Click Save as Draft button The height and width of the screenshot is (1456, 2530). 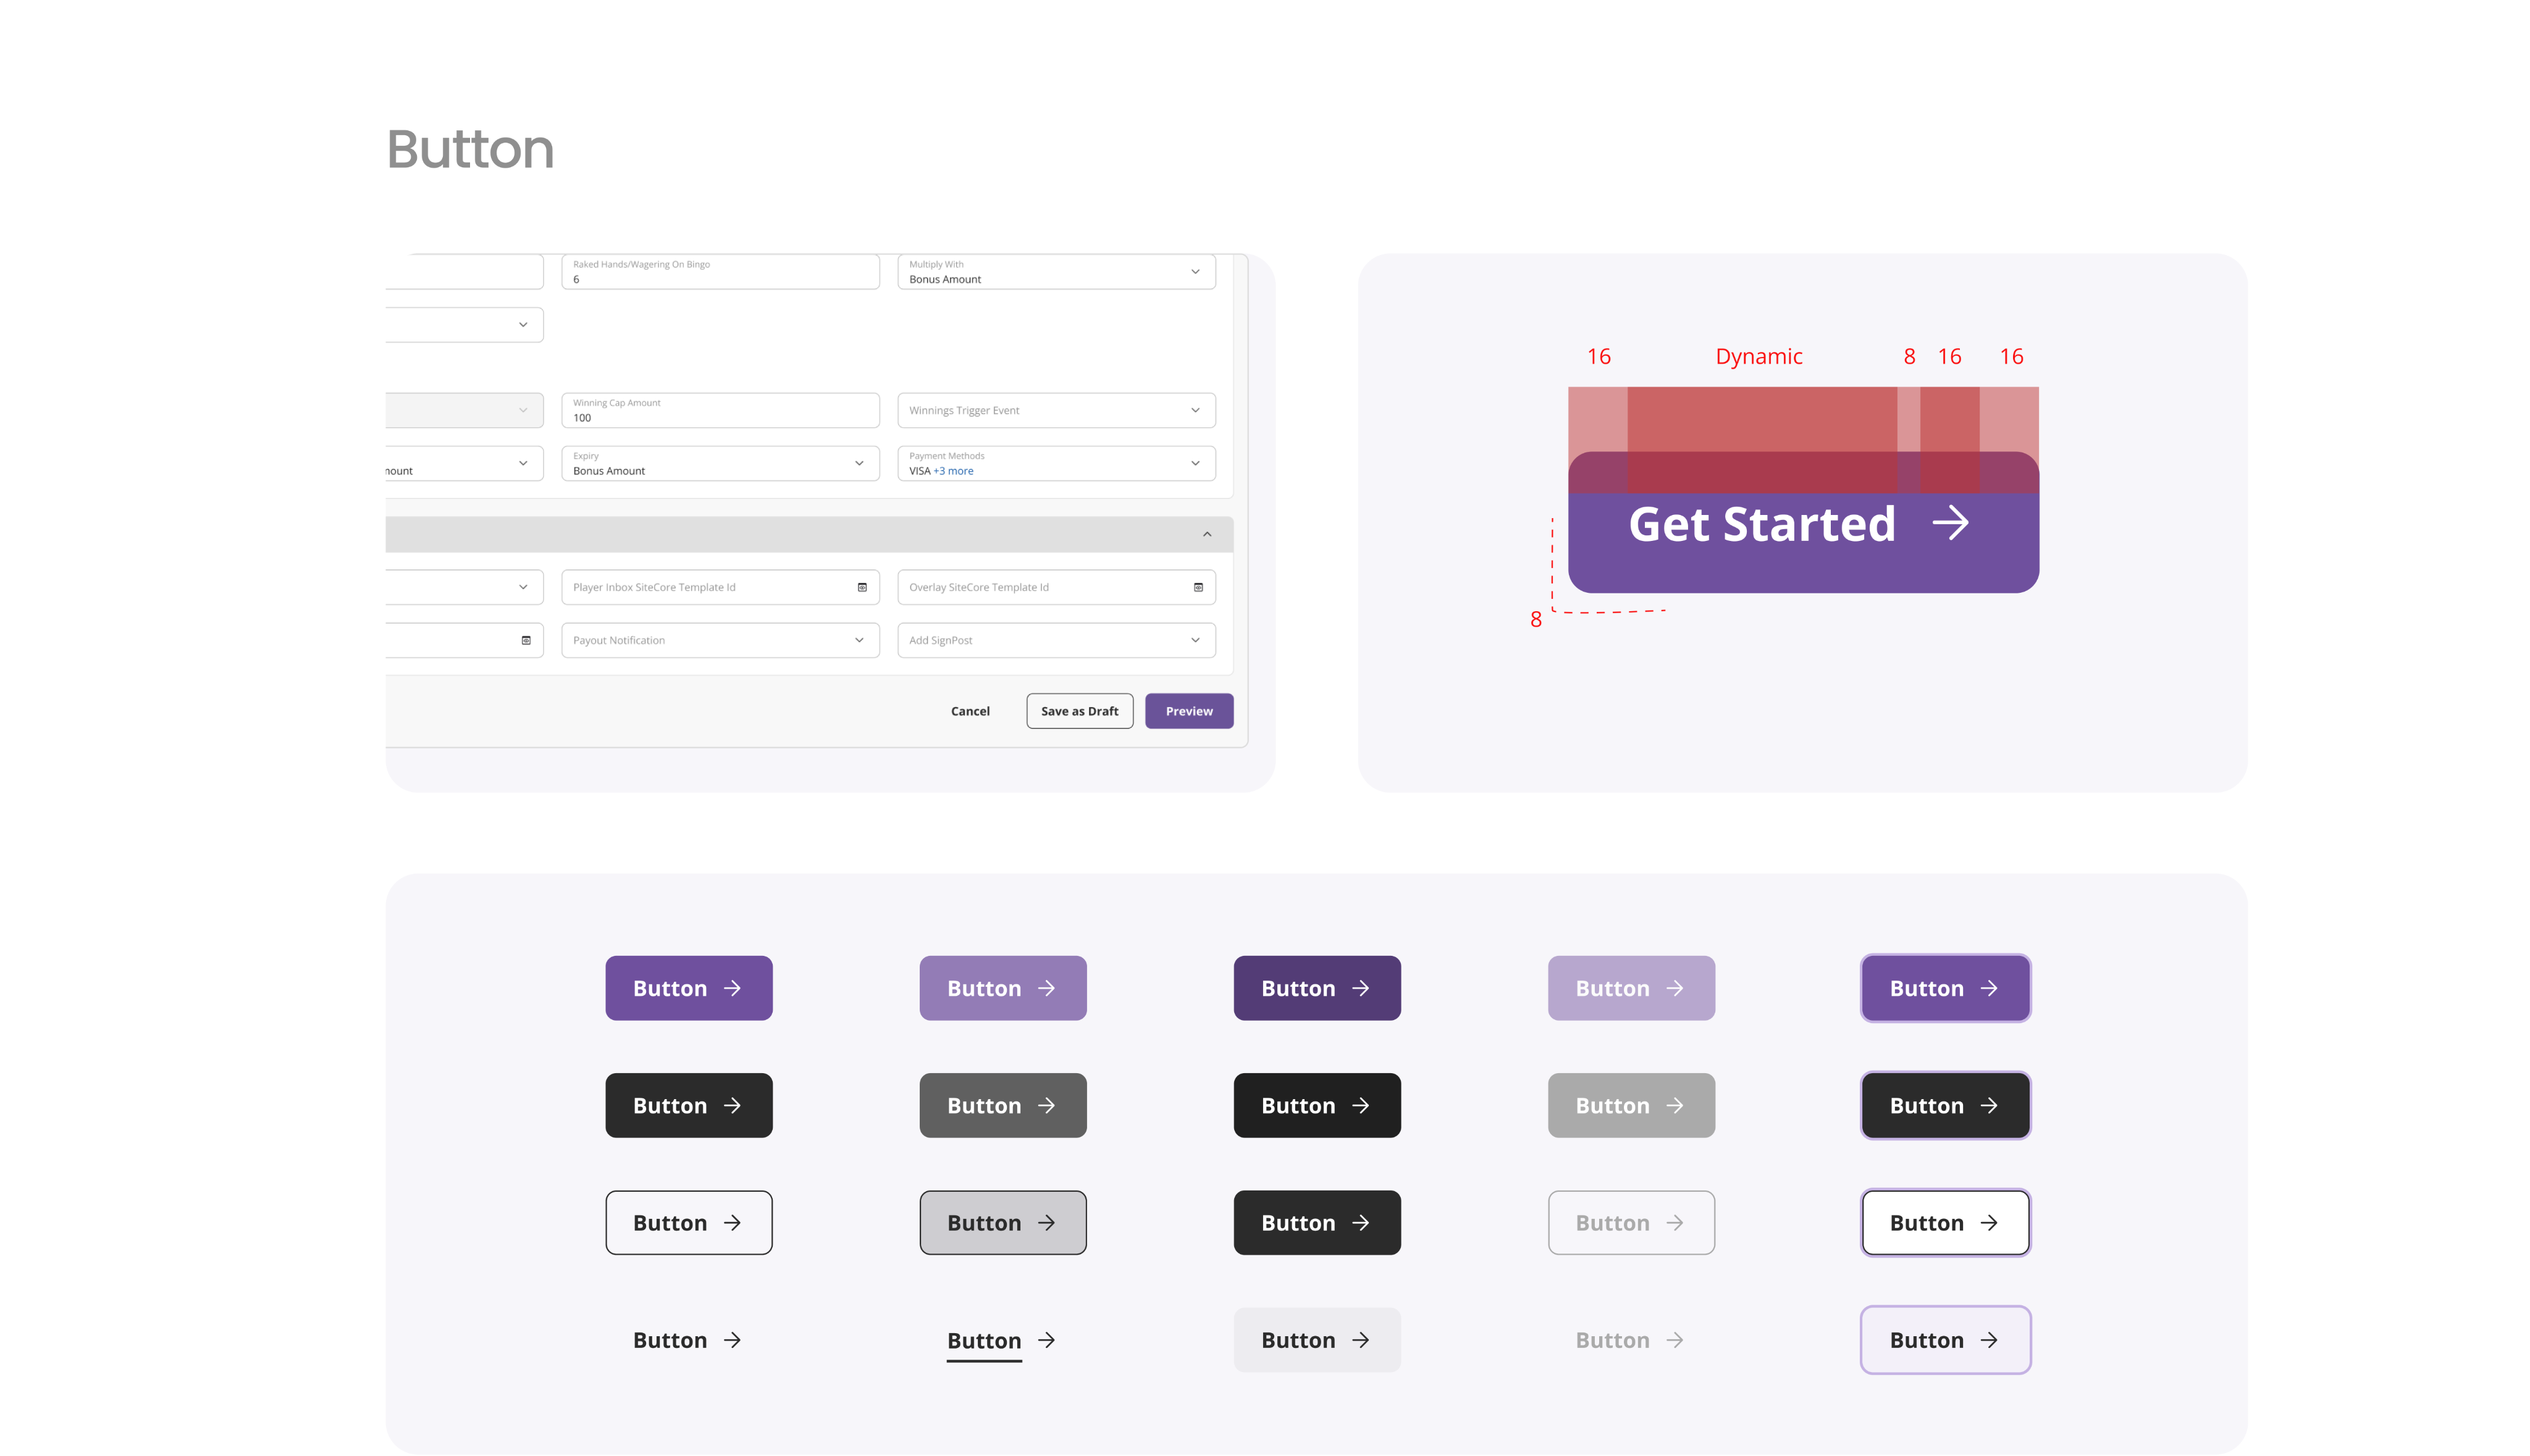pos(1079,711)
